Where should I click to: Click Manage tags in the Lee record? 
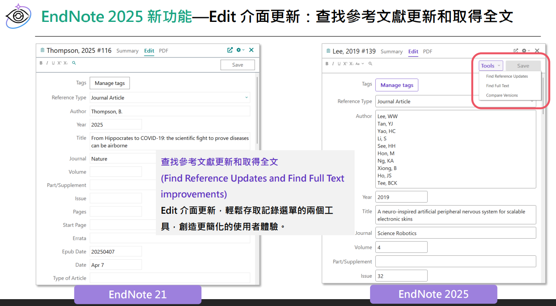pyautogui.click(x=396, y=85)
